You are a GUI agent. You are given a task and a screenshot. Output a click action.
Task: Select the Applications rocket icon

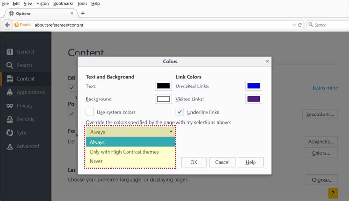point(10,92)
